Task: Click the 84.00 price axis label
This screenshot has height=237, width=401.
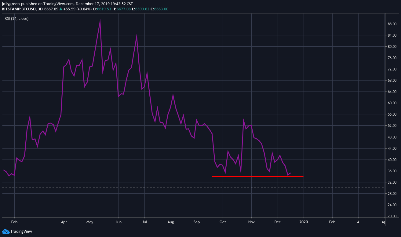Action: (x=393, y=35)
